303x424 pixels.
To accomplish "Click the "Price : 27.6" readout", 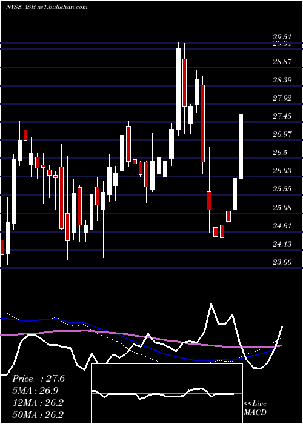I will 38,379.
